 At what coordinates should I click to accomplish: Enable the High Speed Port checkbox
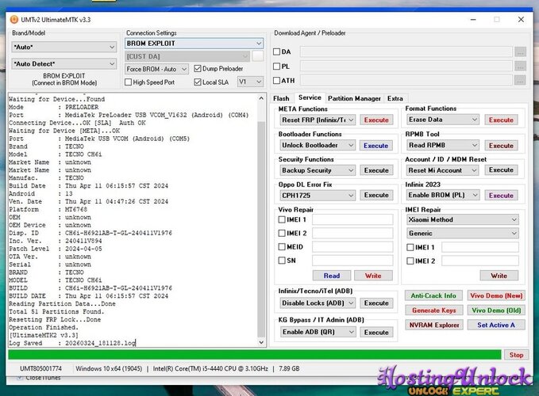coord(130,82)
